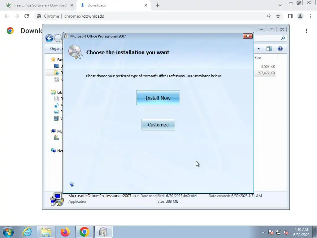The width and height of the screenshot is (317, 238).
Task: Click the Install Now button
Action: point(158,98)
